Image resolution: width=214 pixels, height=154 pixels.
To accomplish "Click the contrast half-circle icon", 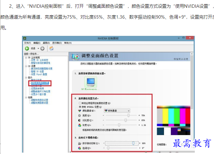I will click(x=79, y=120).
